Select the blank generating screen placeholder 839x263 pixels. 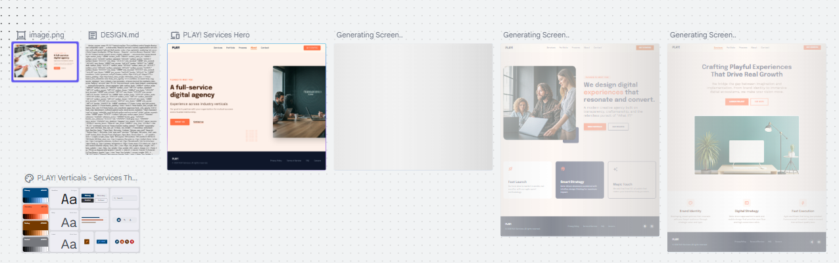[x=414, y=107]
